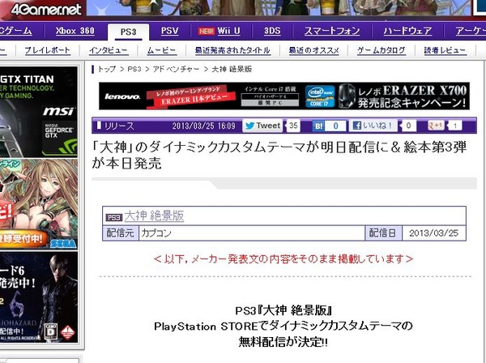Click the リリース category label
The image size is (486, 363).
[x=119, y=126]
